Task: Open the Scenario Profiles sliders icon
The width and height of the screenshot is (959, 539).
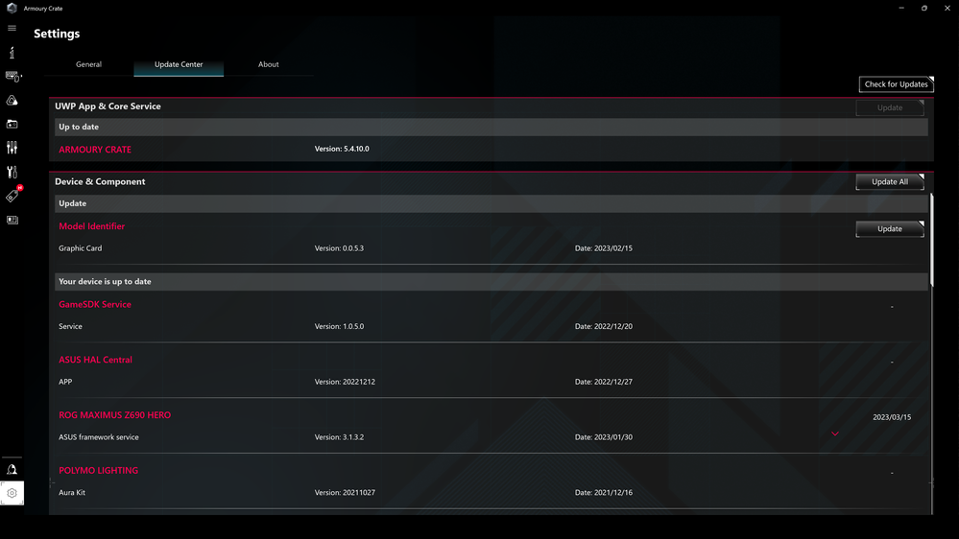Action: tap(12, 148)
